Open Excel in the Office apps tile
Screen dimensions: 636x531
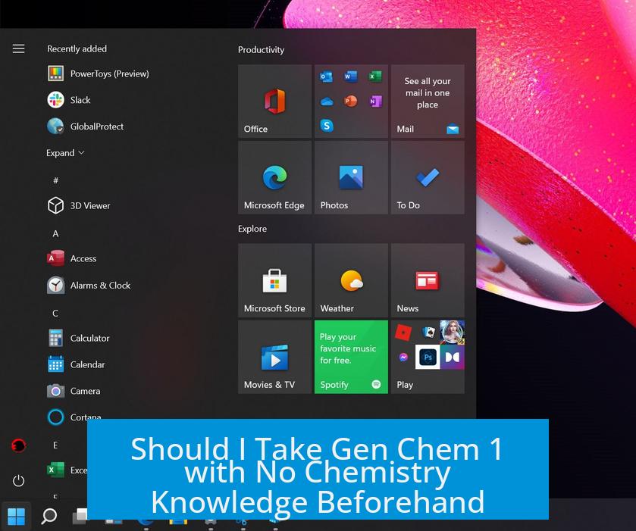tap(374, 77)
